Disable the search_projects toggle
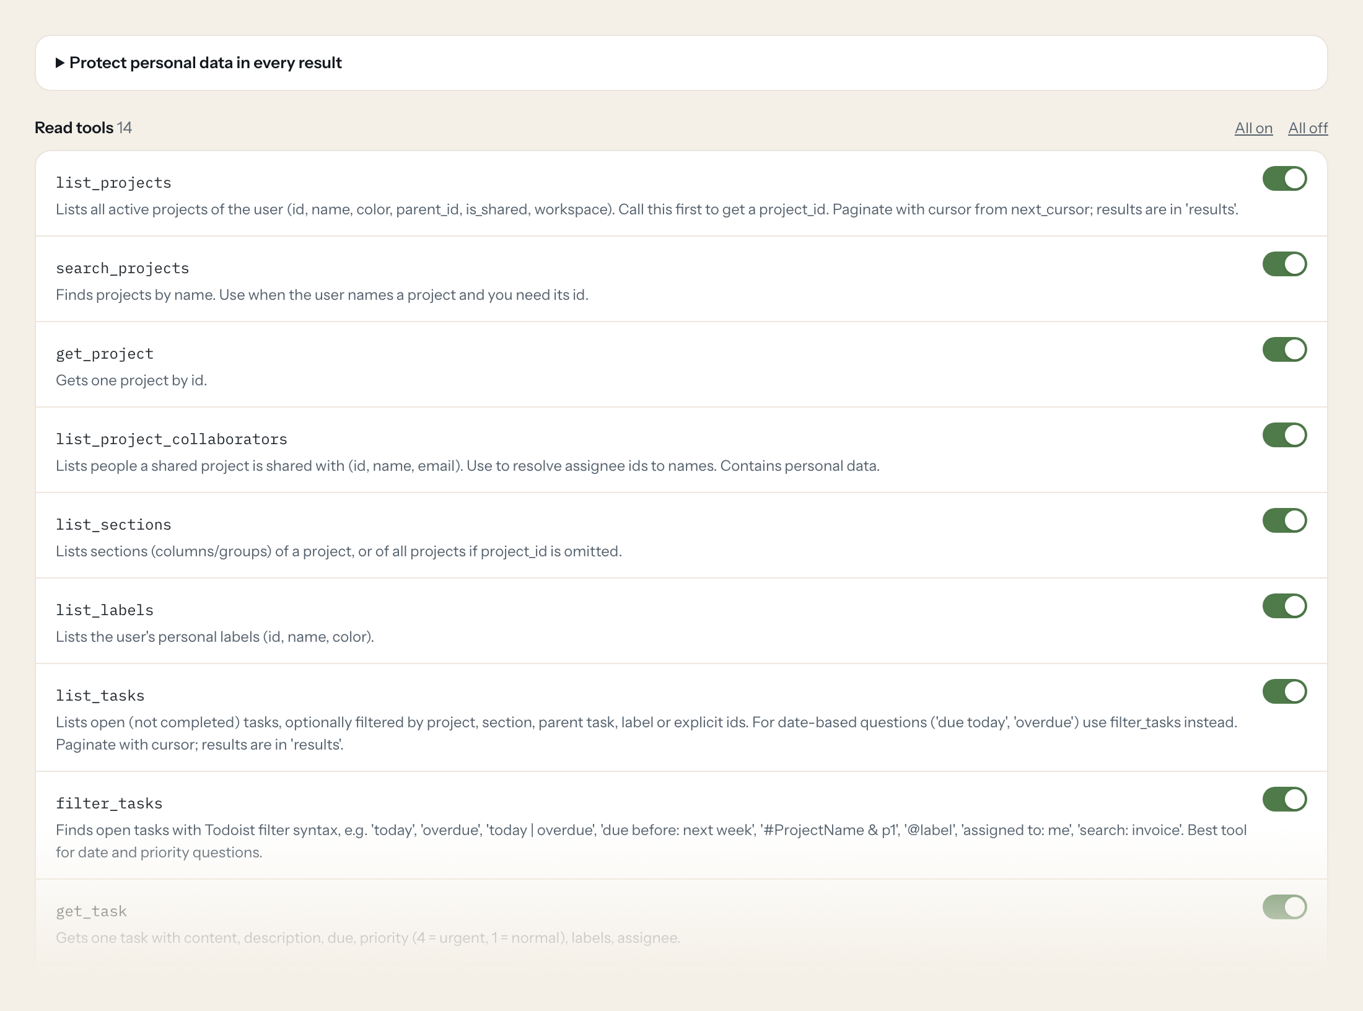 [x=1285, y=264]
